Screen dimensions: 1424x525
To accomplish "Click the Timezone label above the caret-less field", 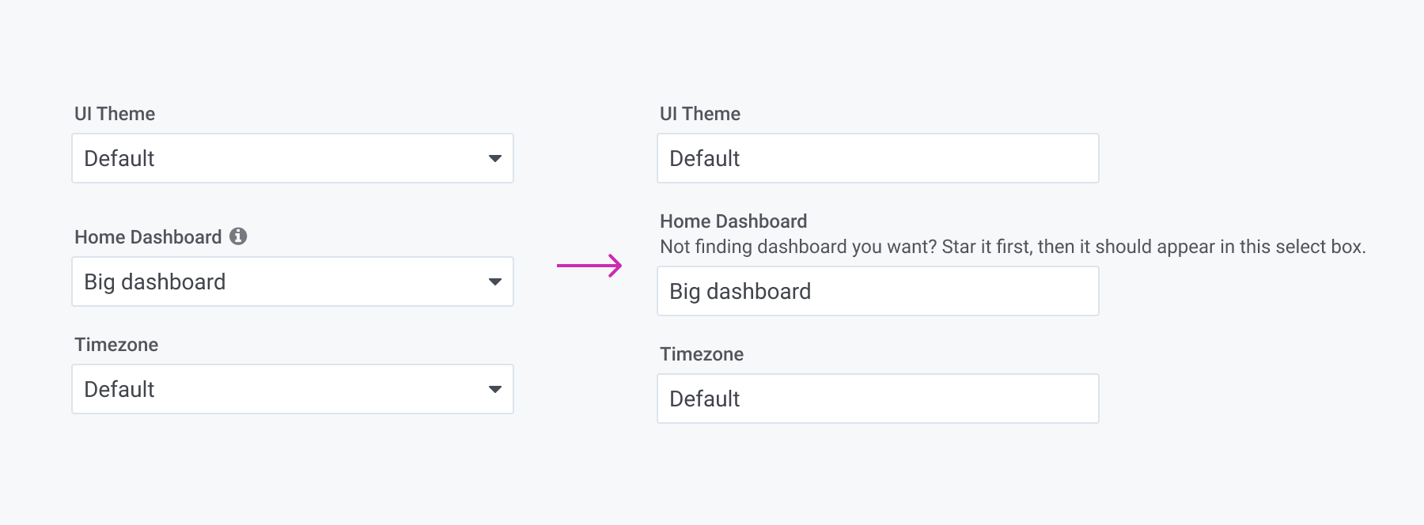I will [702, 354].
